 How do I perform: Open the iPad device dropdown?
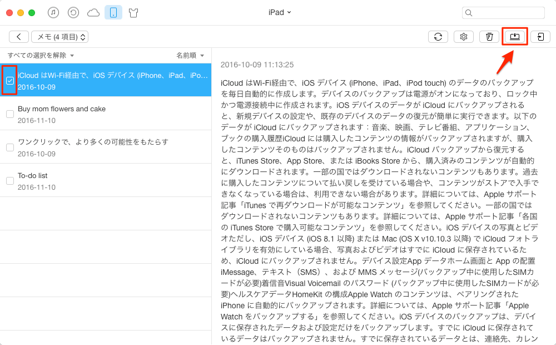click(280, 12)
